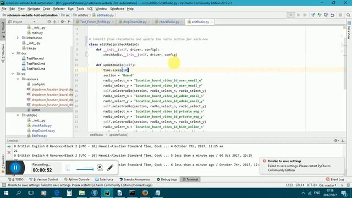Click the Run button in toolbar
The width and height of the screenshot is (352, 198).
pyautogui.click(x=299, y=15)
